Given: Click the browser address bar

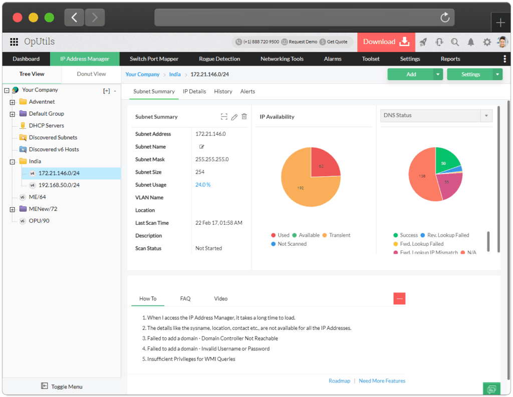Looking at the screenshot, I should point(304,18).
